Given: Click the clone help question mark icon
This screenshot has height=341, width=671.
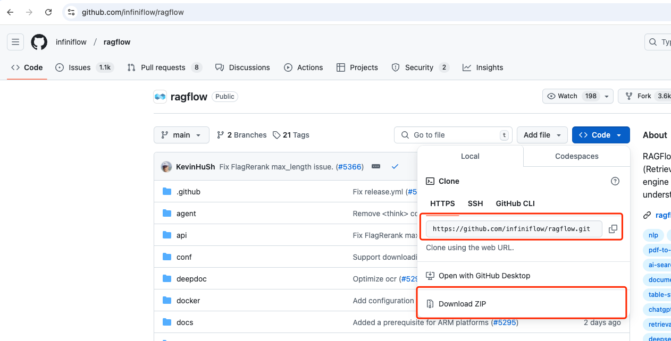Looking at the screenshot, I should point(615,181).
